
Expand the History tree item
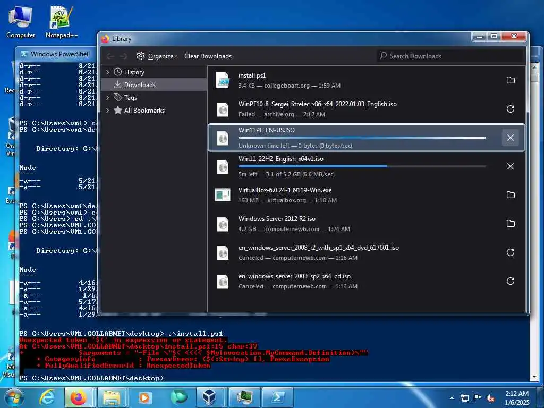(107, 72)
